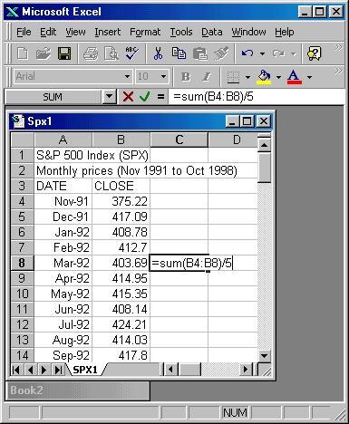Apply yellow fill color bucket
Viewport: 349px width, 424px height.
pyautogui.click(x=264, y=77)
